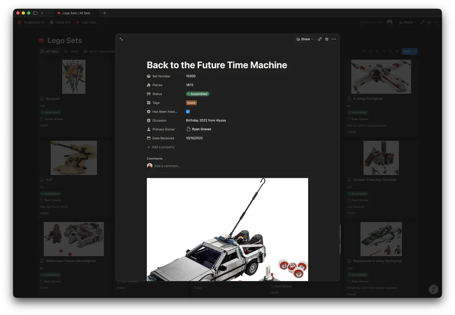Image resolution: width=455 pixels, height=315 pixels.
Task: Switch to the All Sets view tab
Action: click(49, 51)
